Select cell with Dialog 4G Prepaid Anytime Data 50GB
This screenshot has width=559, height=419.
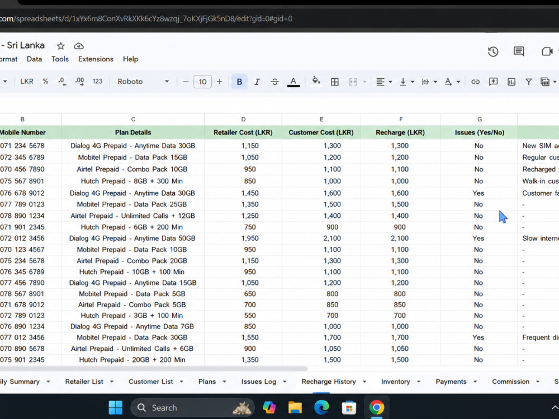click(133, 239)
